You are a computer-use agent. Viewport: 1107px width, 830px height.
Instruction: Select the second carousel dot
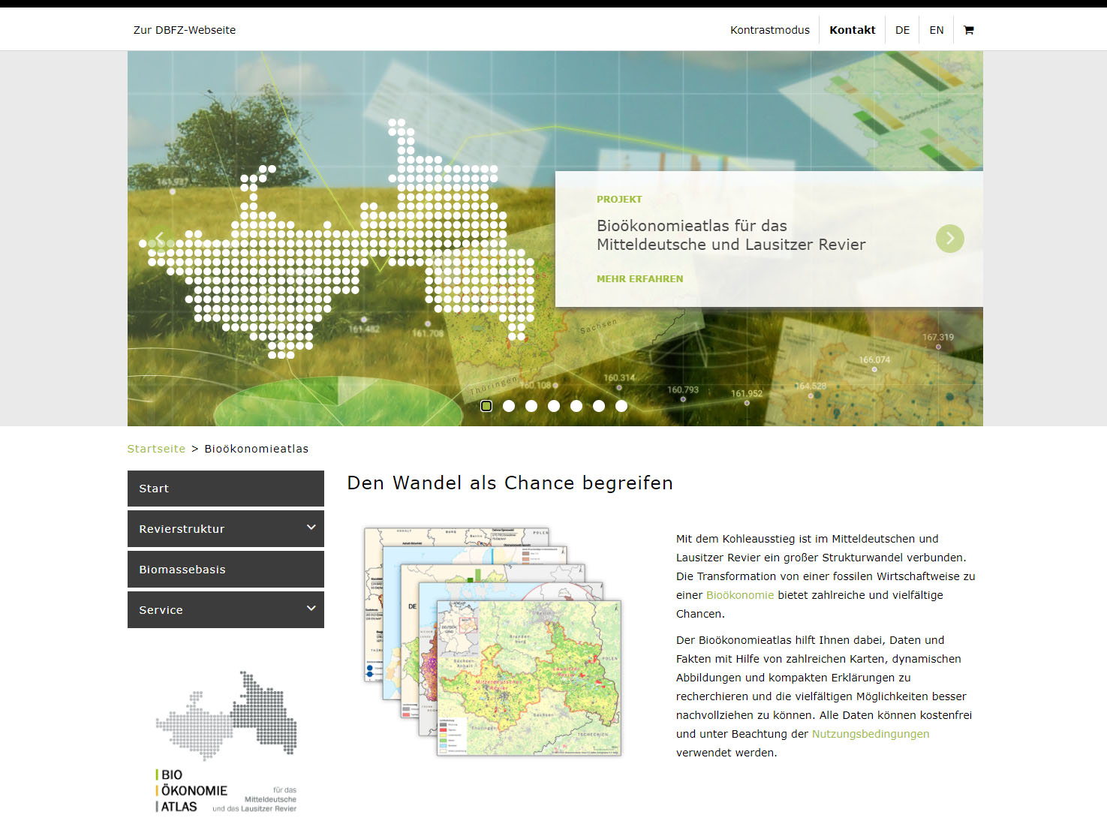509,406
